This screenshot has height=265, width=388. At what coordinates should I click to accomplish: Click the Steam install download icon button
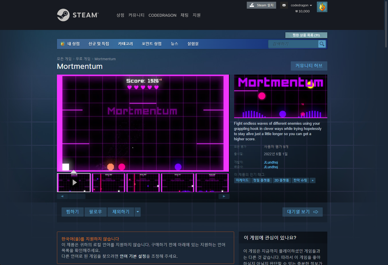pyautogui.click(x=261, y=5)
